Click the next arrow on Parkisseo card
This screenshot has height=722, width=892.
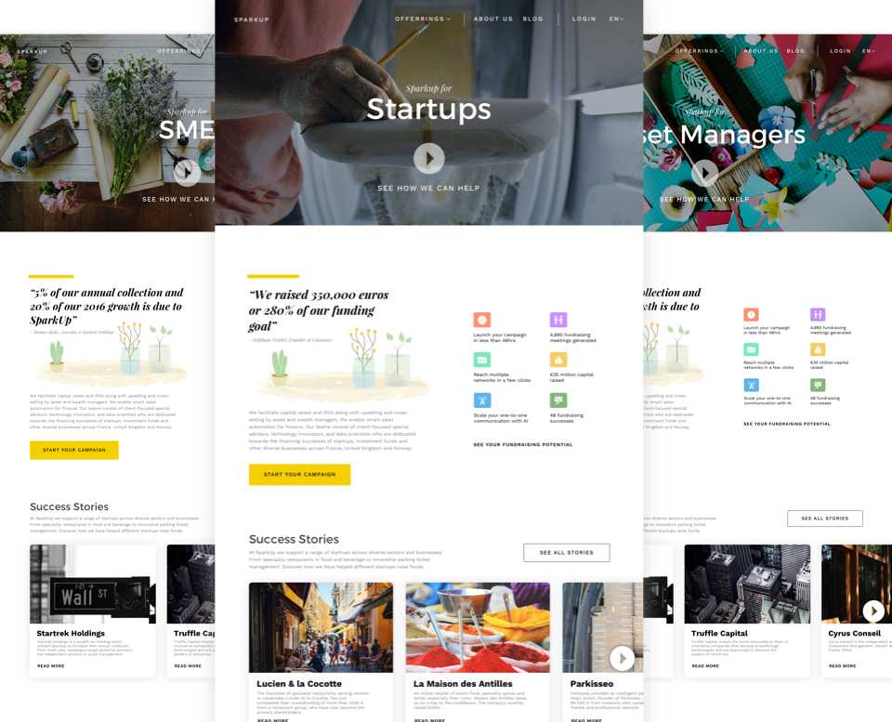[x=622, y=658]
